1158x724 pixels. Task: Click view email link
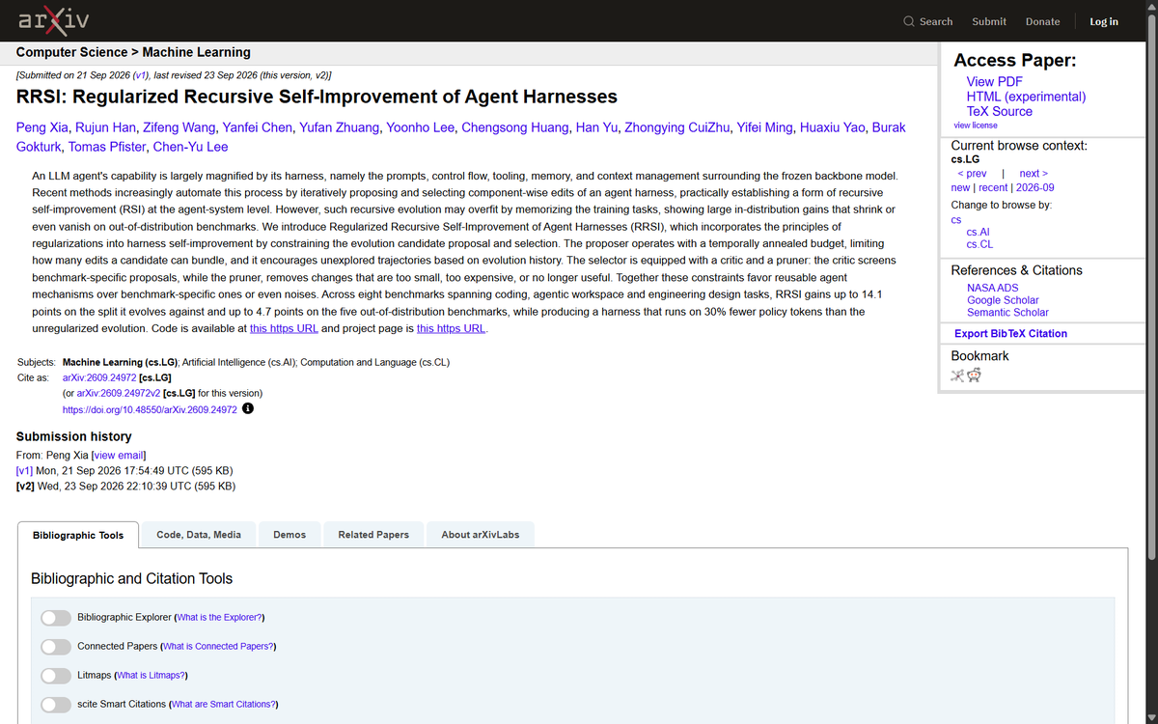[x=118, y=456]
